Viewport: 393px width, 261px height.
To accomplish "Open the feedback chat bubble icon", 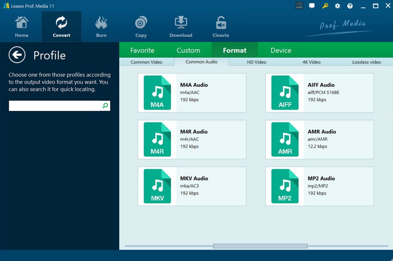I will [312, 6].
